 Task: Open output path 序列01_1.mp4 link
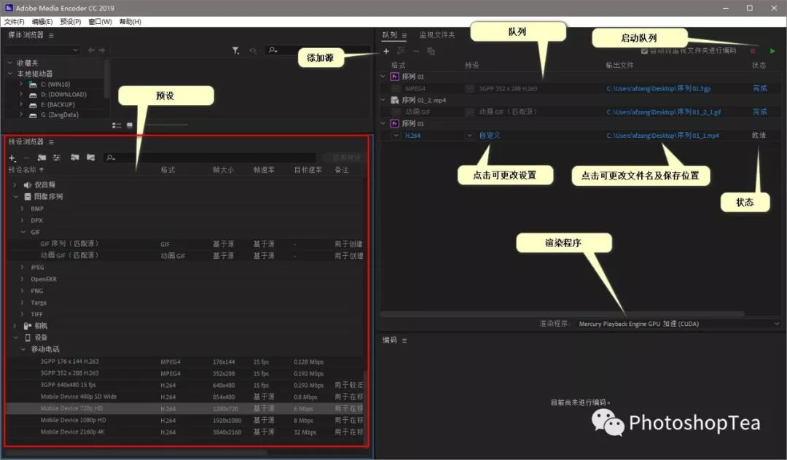pyautogui.click(x=662, y=136)
